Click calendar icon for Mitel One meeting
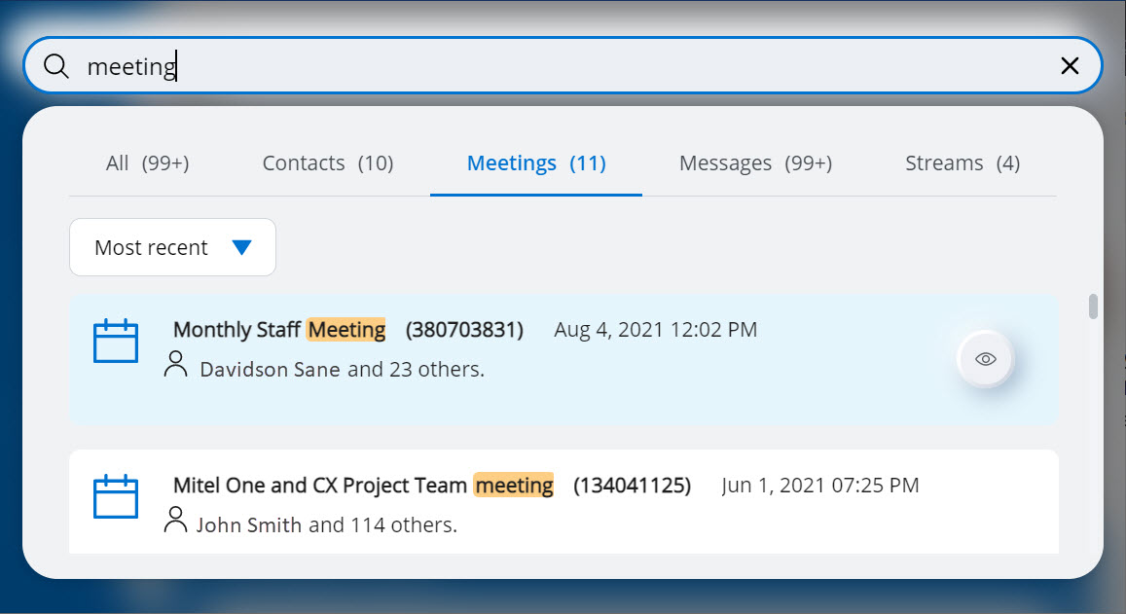This screenshot has width=1126, height=614. pyautogui.click(x=116, y=496)
